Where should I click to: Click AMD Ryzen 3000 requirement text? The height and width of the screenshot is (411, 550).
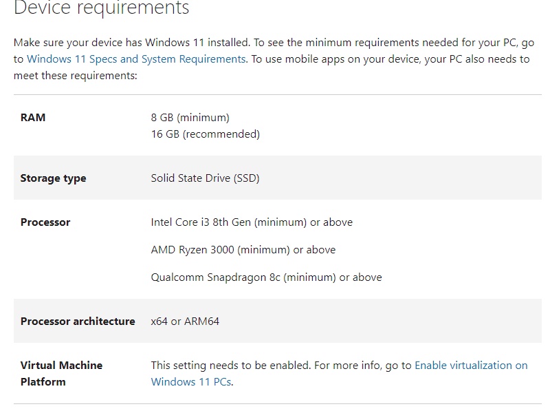click(243, 250)
